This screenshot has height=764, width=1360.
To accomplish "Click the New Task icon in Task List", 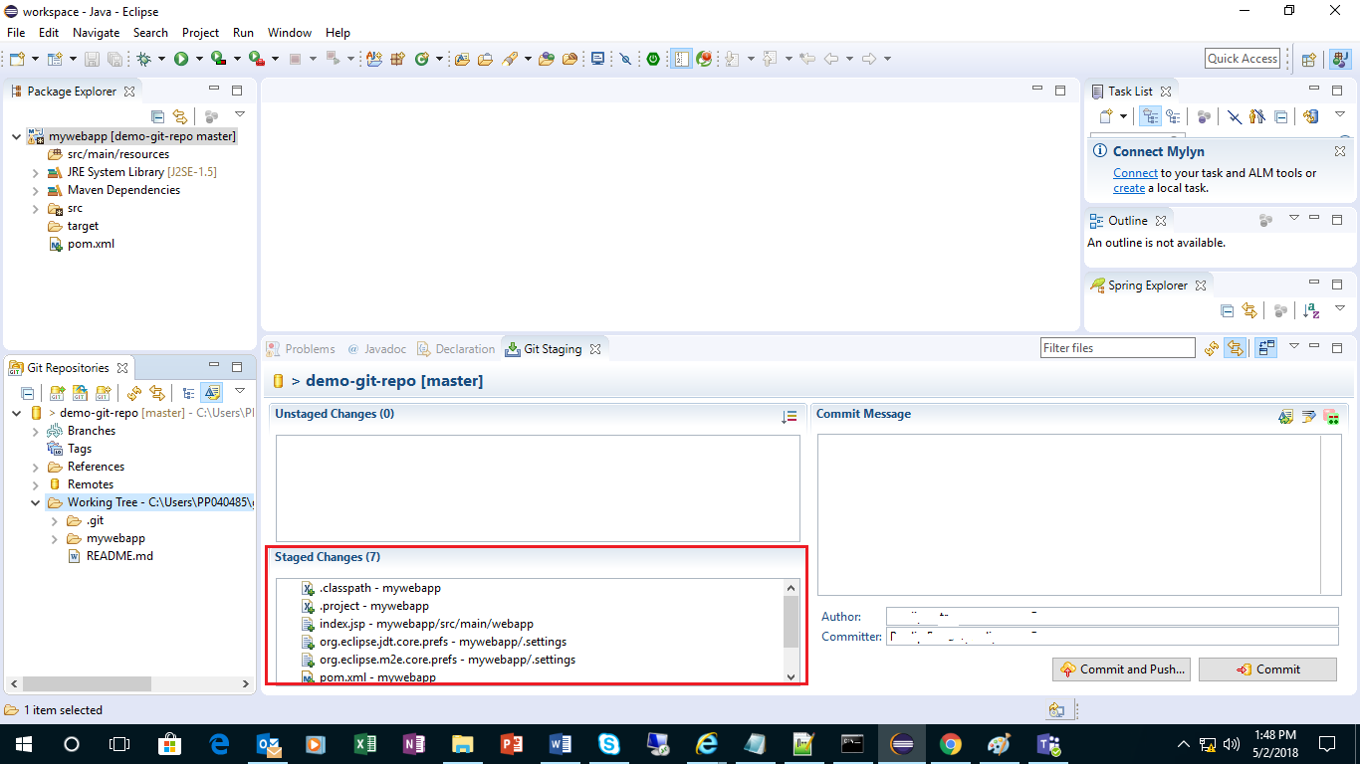I will pos(1106,116).
